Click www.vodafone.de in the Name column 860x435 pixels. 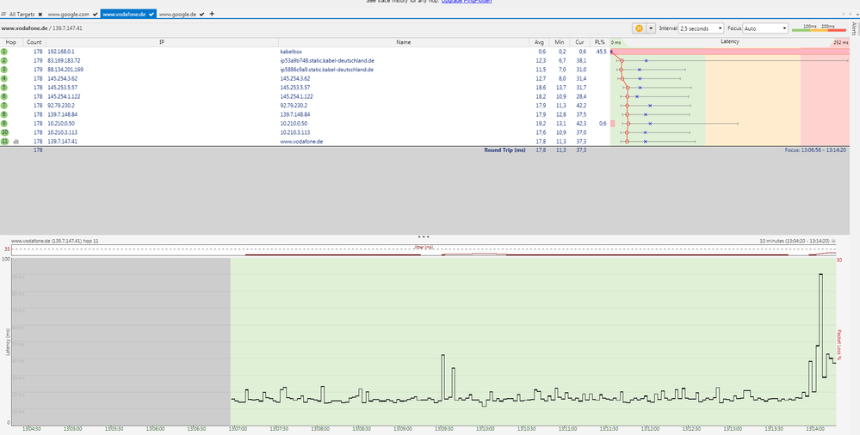(301, 141)
